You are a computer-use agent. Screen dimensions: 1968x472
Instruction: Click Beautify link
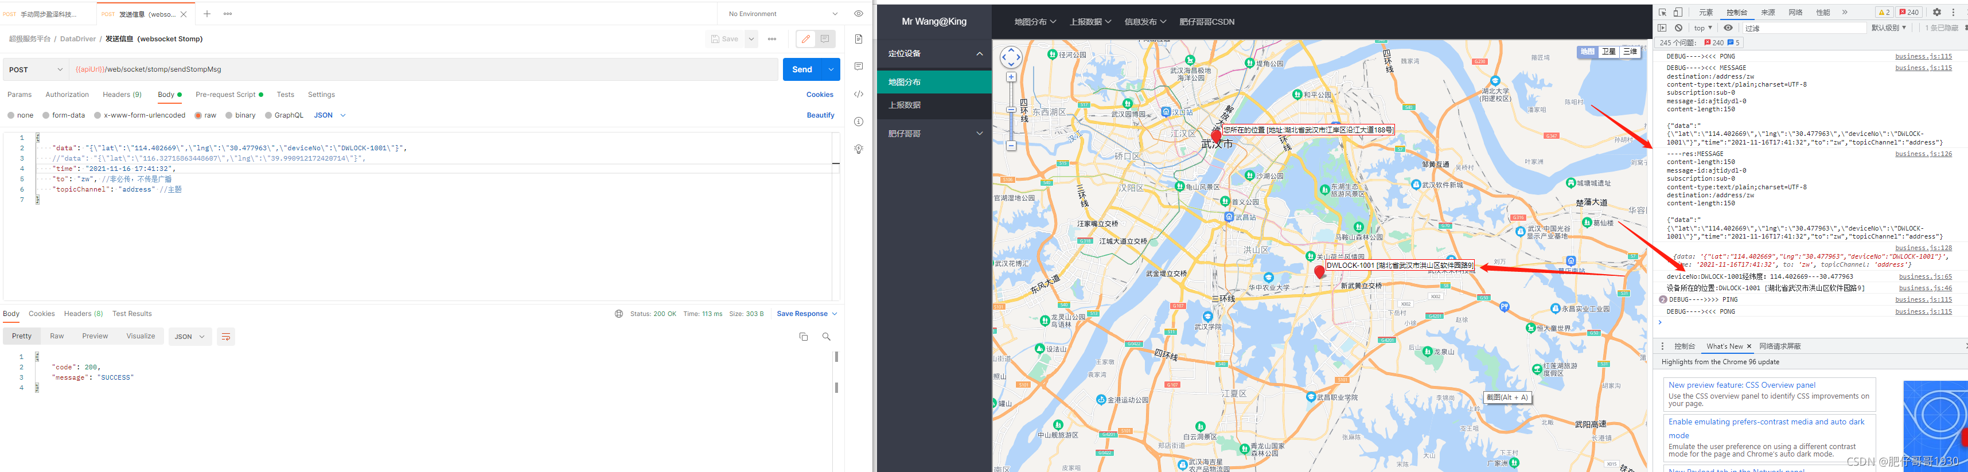pyautogui.click(x=820, y=115)
